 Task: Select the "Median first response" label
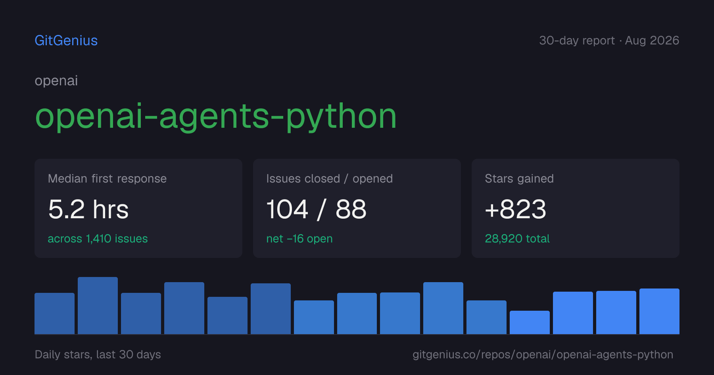point(107,179)
